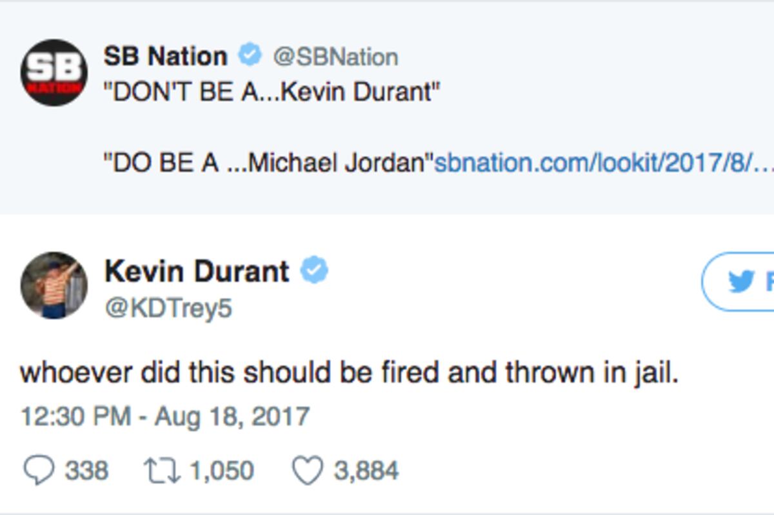Click Kevin Durant's blue verified badge
Image resolution: width=774 pixels, height=515 pixels.
[x=315, y=270]
